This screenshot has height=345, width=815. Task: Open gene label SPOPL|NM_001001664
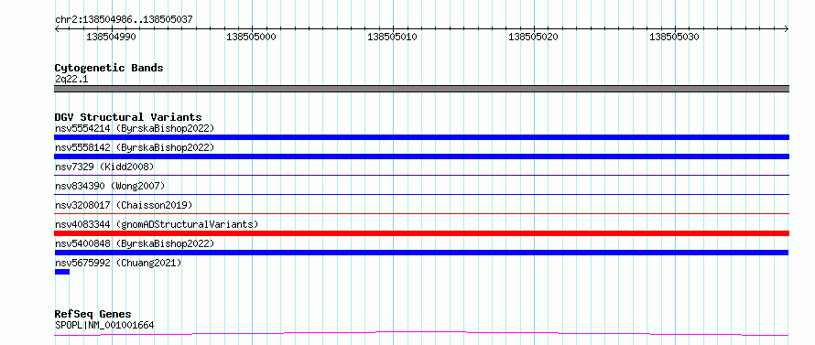(x=104, y=326)
